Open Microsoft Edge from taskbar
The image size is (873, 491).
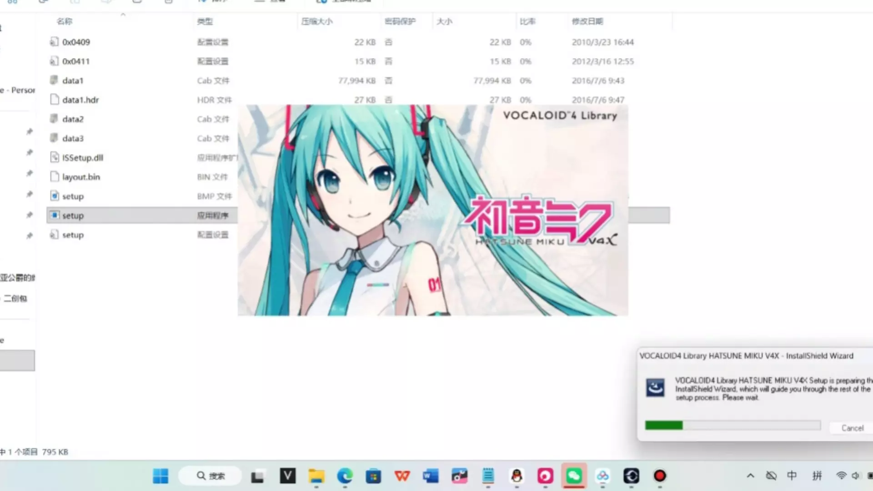tap(345, 476)
